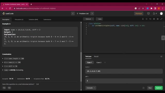
Task: Click the keyboard shortcuts icon
Action: pos(154,19)
